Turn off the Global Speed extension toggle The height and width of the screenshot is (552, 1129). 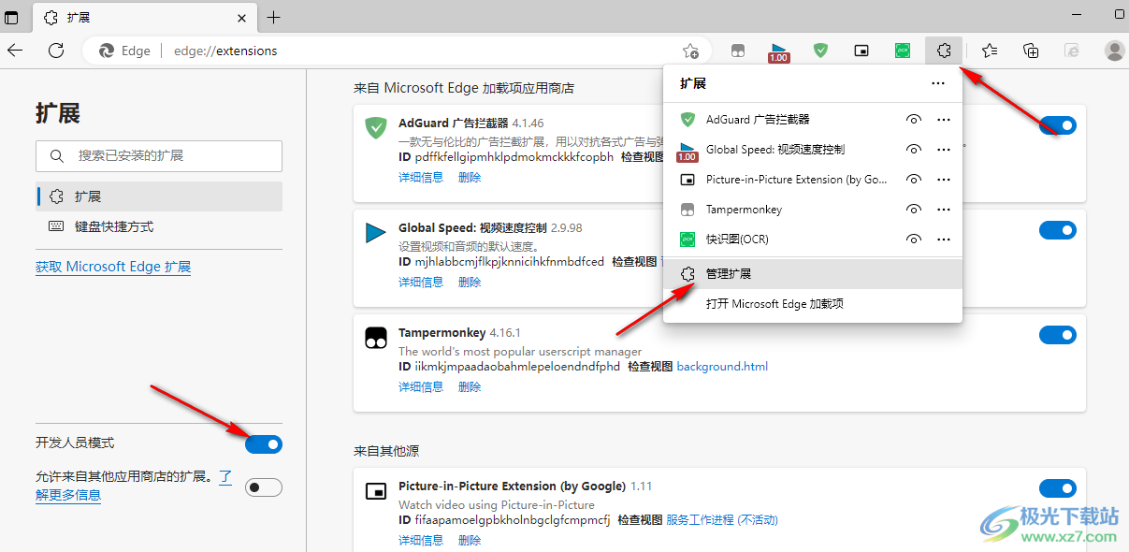point(1058,230)
